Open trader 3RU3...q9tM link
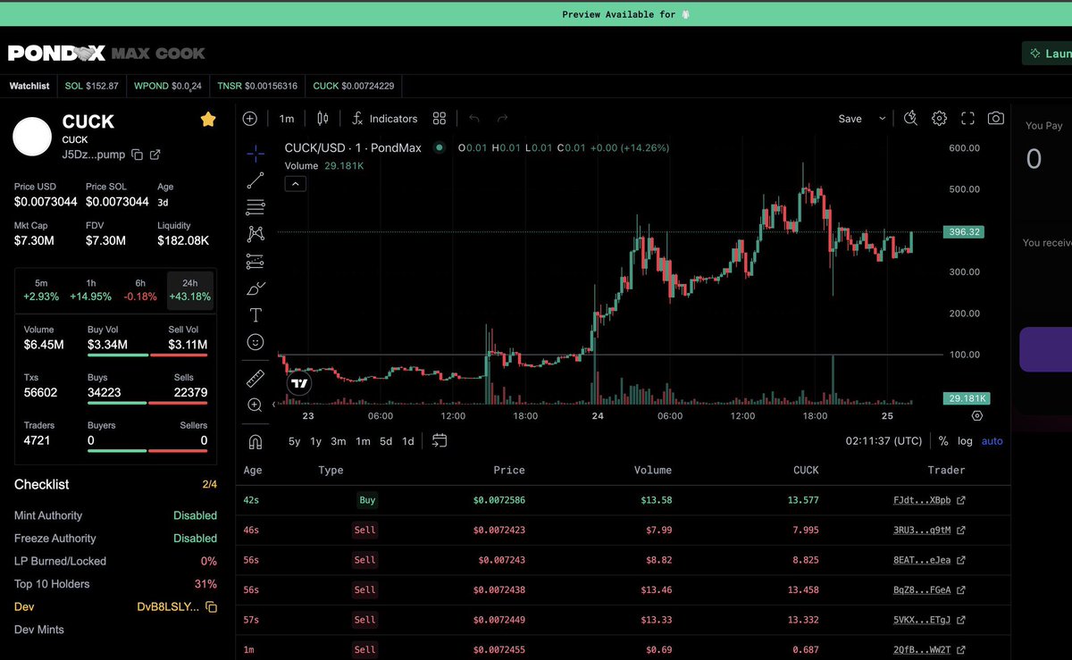 [x=929, y=530]
